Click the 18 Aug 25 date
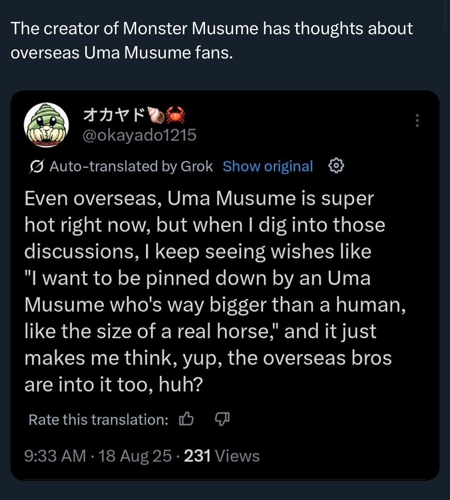Image resolution: width=450 pixels, height=500 pixels. tap(135, 456)
